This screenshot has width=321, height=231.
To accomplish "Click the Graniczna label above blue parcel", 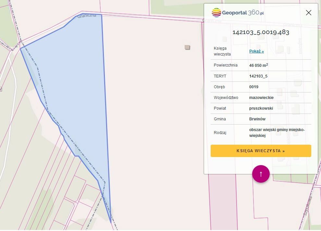I will coord(87,16).
